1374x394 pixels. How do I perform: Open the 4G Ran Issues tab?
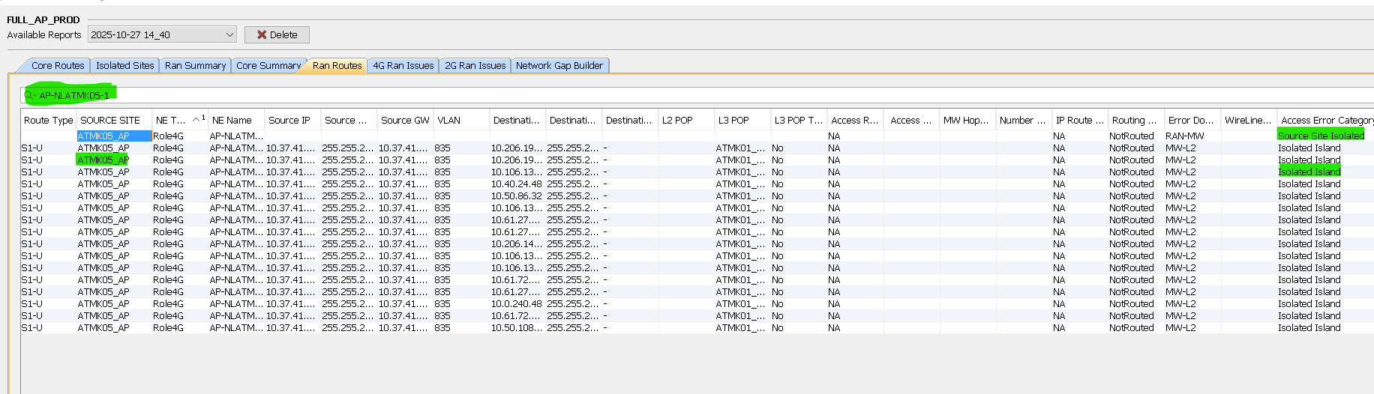pos(403,66)
